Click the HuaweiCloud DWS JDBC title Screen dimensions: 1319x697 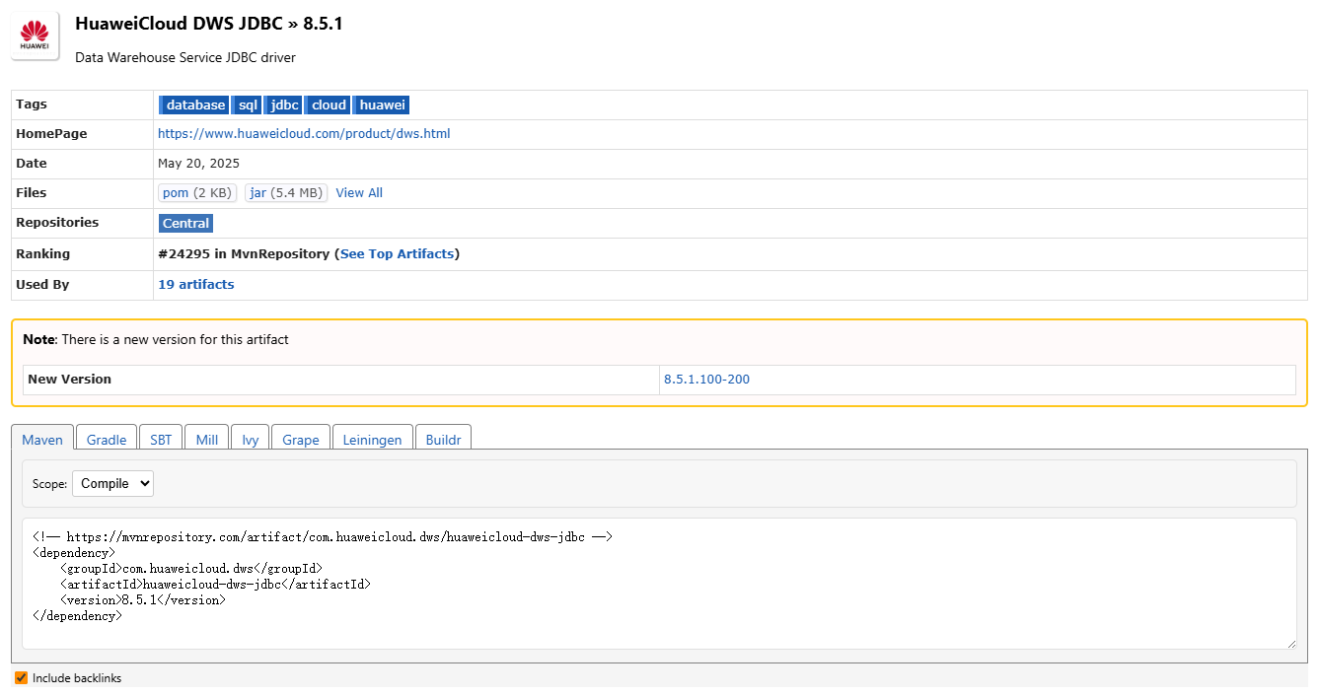point(180,24)
